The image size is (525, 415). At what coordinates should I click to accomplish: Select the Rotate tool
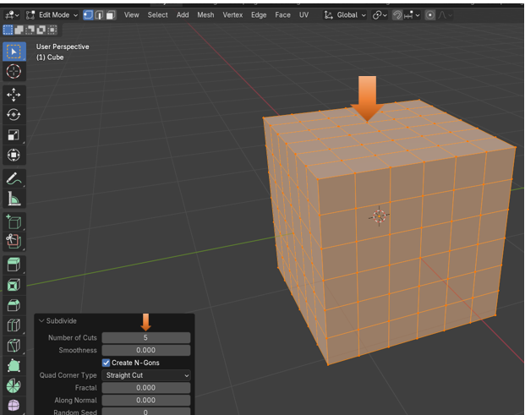14,114
